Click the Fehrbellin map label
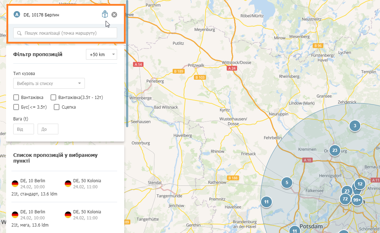 pyautogui.click(x=273, y=138)
